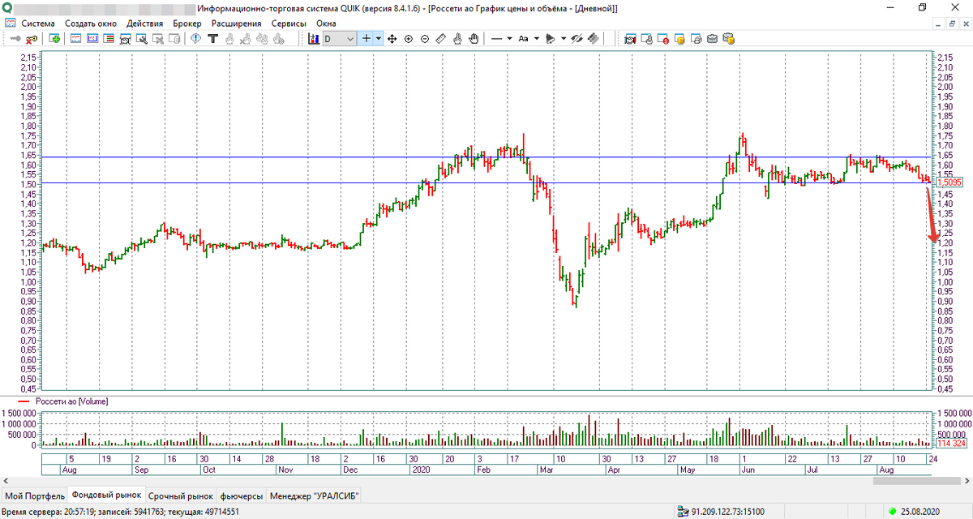Click the 1,5095 current price label
The image size is (973, 519).
949,182
